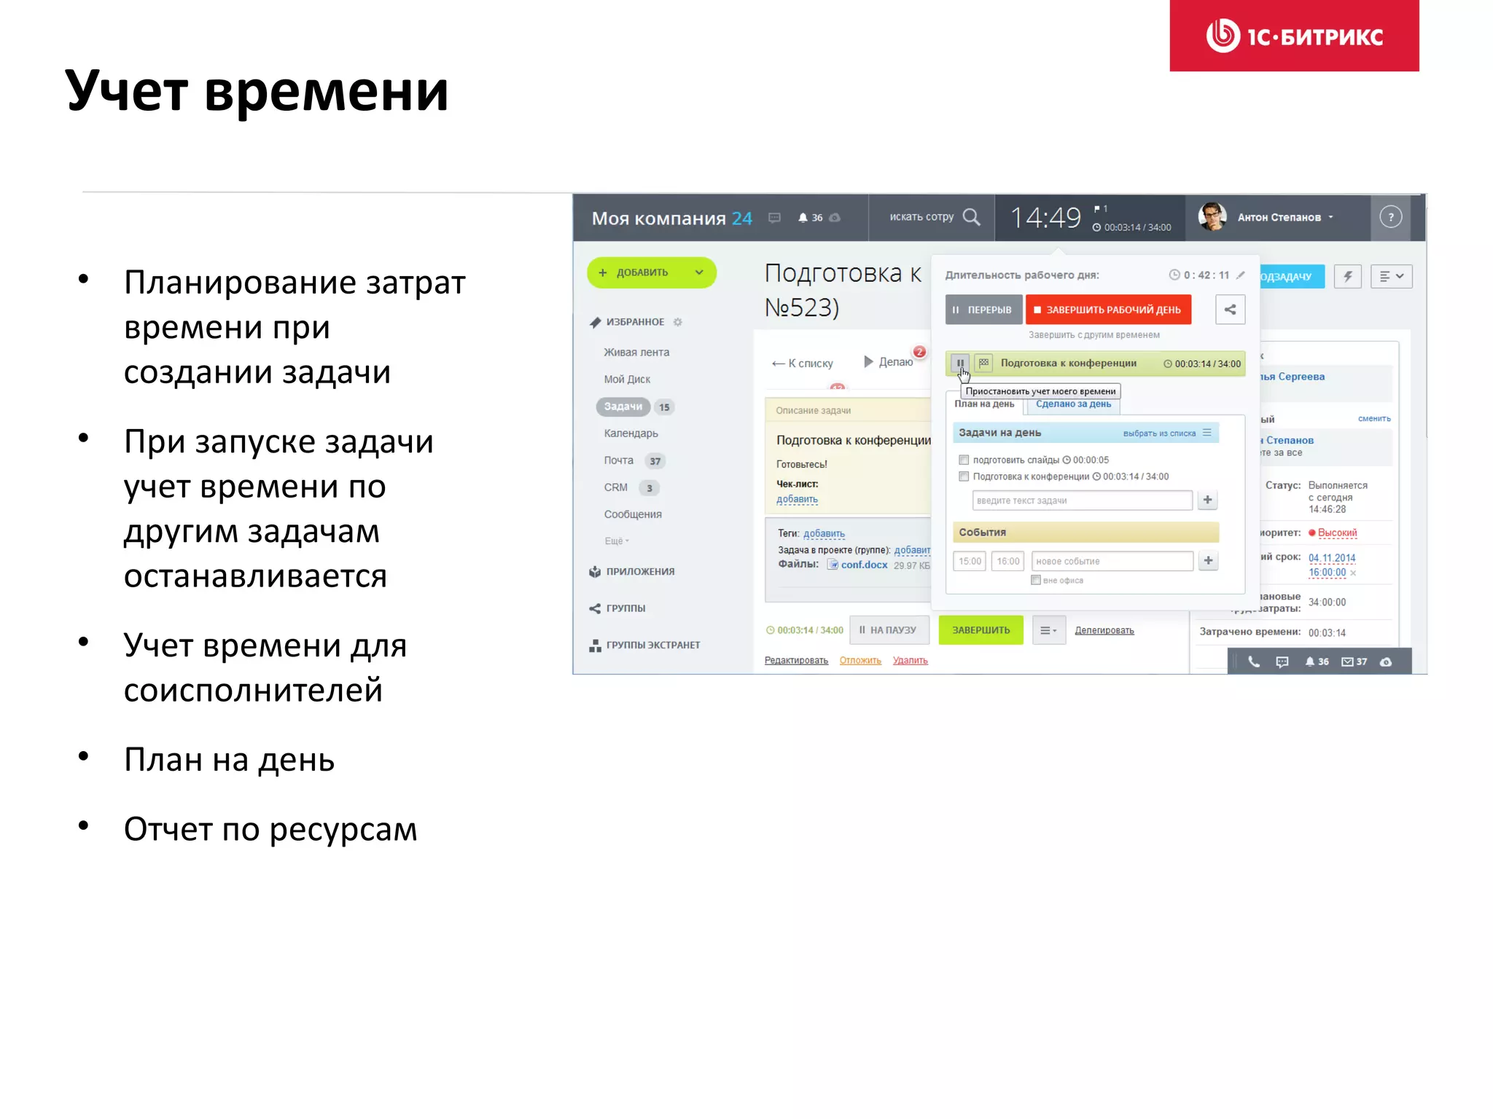Select 16:00 event end time
Image resolution: width=1493 pixels, height=1119 pixels.
[1008, 561]
